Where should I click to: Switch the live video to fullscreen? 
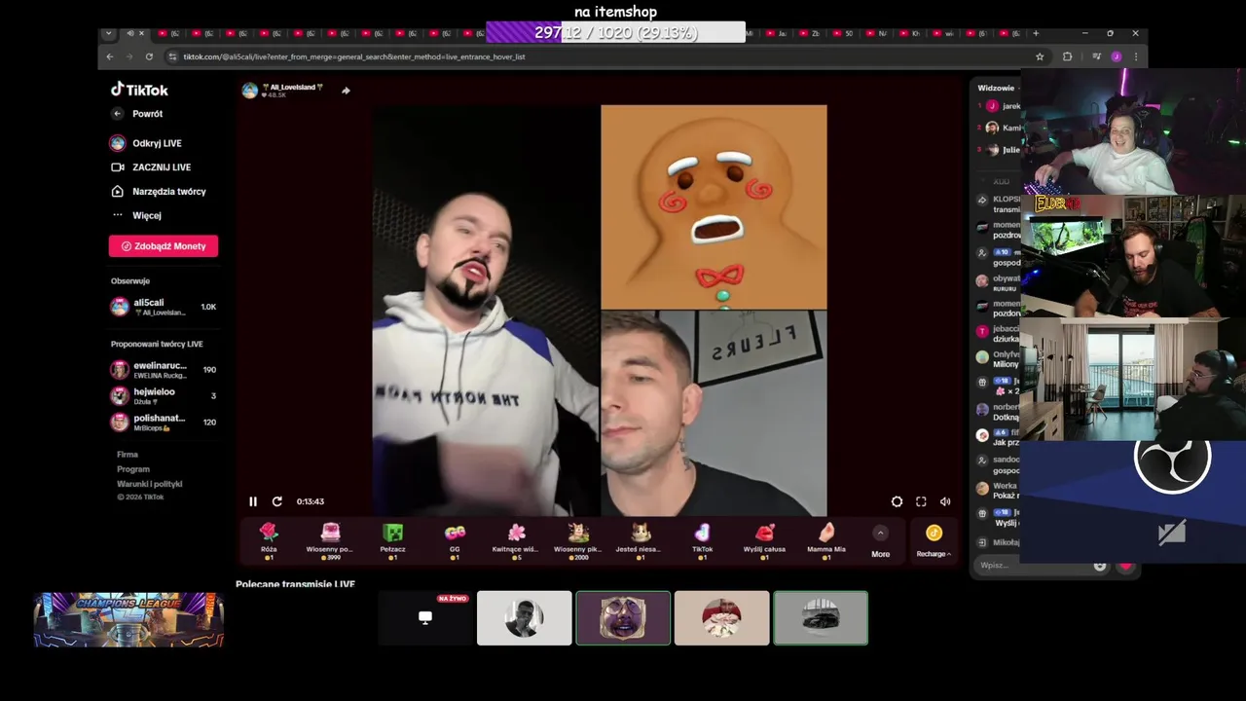921,501
